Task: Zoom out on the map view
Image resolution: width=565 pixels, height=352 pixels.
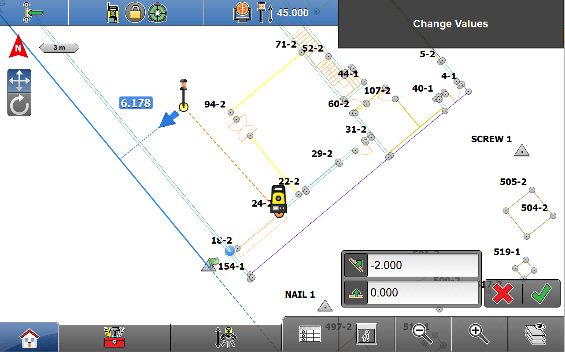Action: point(421,333)
